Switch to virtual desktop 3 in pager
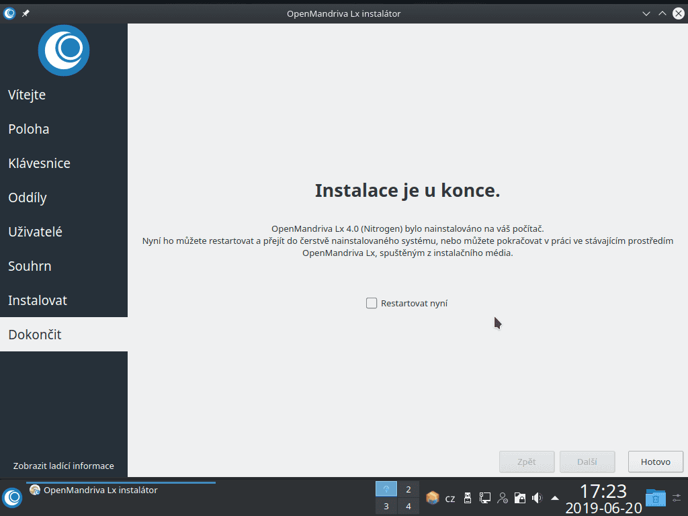688x516 pixels. click(386, 505)
